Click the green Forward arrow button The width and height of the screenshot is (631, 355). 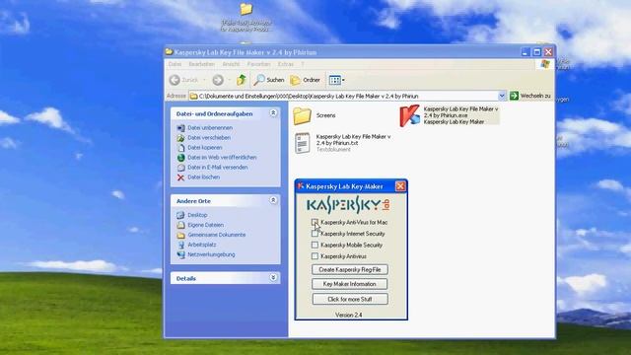tap(218, 80)
